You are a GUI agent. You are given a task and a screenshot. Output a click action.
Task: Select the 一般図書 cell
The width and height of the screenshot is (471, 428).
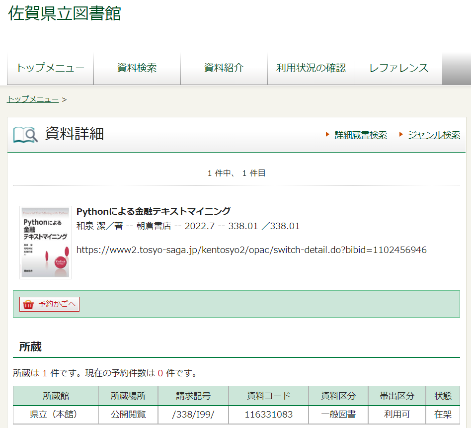click(x=338, y=415)
